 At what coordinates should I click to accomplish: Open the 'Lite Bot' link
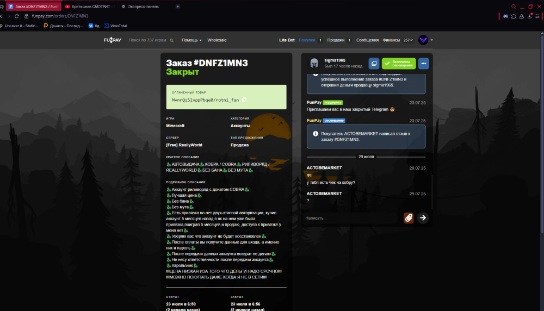point(287,40)
